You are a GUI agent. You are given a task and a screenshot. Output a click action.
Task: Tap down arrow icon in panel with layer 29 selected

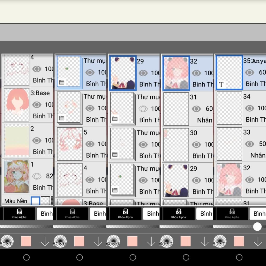coord(151,241)
